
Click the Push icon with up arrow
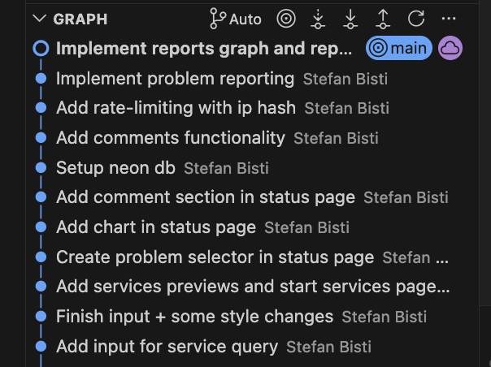click(383, 19)
